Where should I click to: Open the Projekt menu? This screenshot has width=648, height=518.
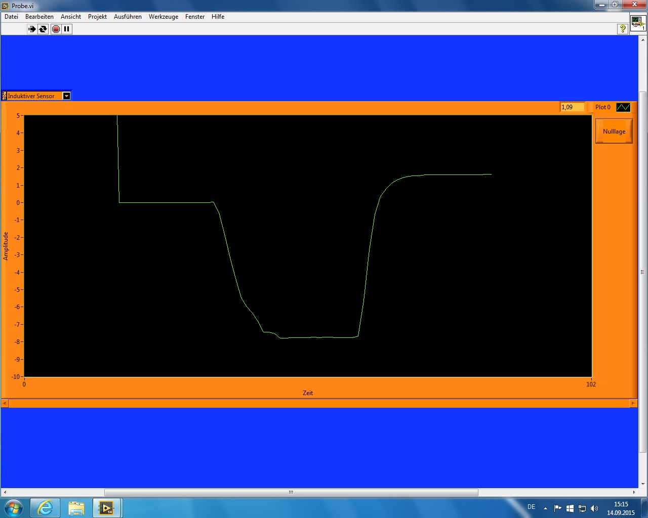click(97, 17)
